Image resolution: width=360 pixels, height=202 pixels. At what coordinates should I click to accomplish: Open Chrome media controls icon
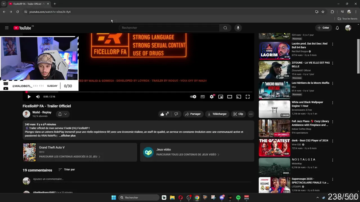342,12
